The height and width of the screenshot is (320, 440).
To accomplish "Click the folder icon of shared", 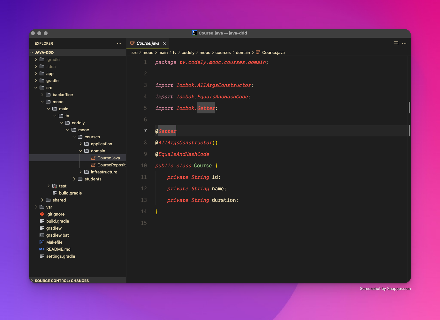I will (48, 200).
